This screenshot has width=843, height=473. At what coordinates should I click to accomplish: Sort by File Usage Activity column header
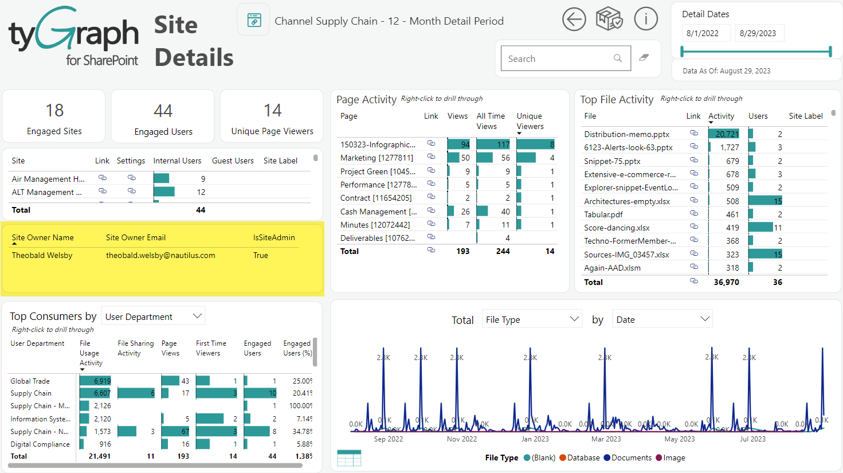[x=91, y=353]
